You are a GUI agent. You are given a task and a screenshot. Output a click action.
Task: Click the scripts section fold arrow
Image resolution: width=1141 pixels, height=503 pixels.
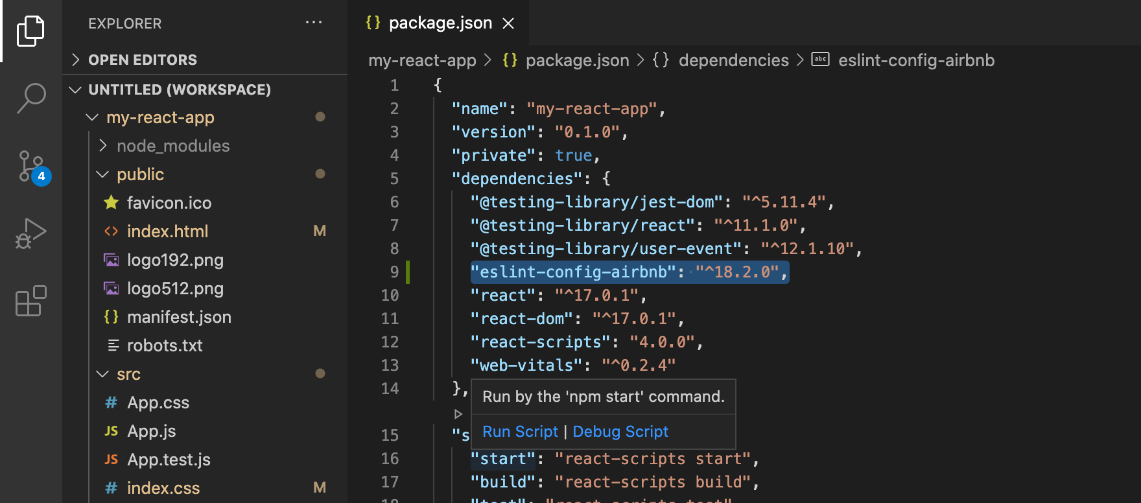tap(458, 414)
